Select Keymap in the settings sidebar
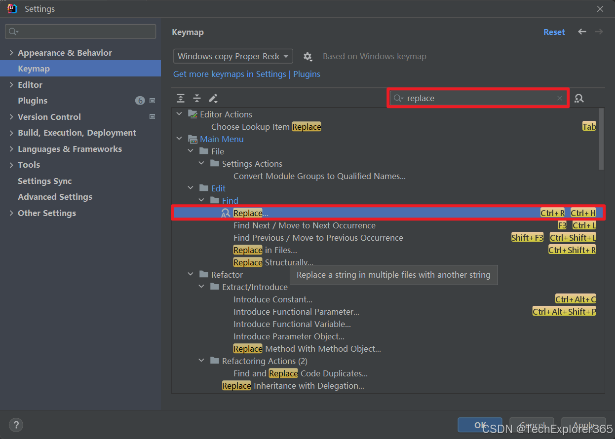The width and height of the screenshot is (615, 439). (x=80, y=69)
